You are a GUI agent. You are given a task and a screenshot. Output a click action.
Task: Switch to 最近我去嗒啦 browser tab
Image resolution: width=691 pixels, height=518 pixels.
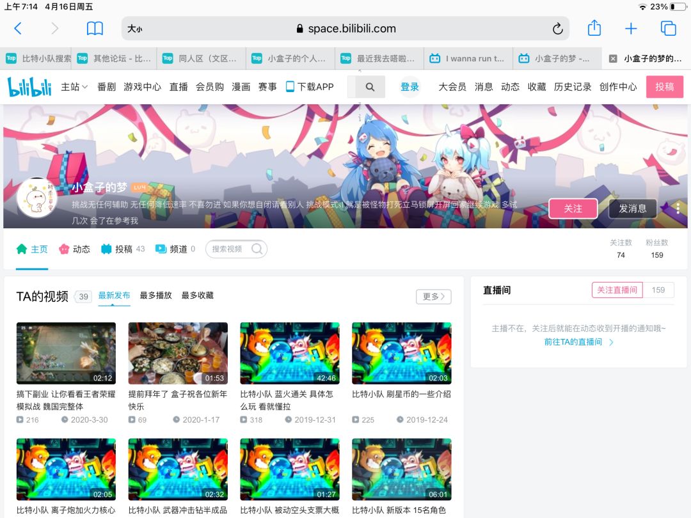pos(378,59)
